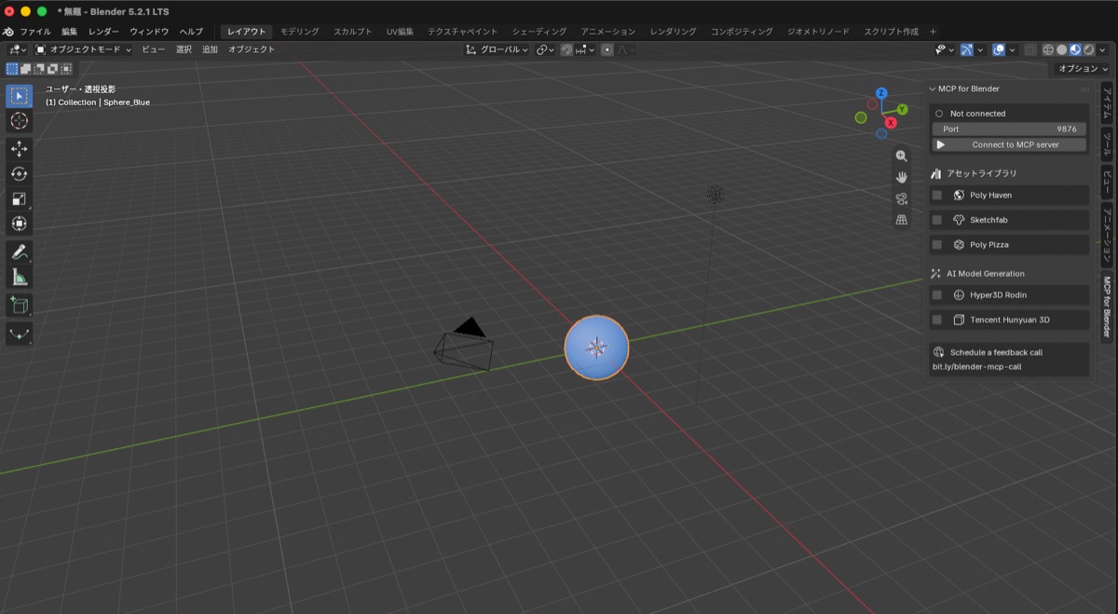Select rendered viewport shading icon
The width and height of the screenshot is (1118, 614).
(1088, 49)
